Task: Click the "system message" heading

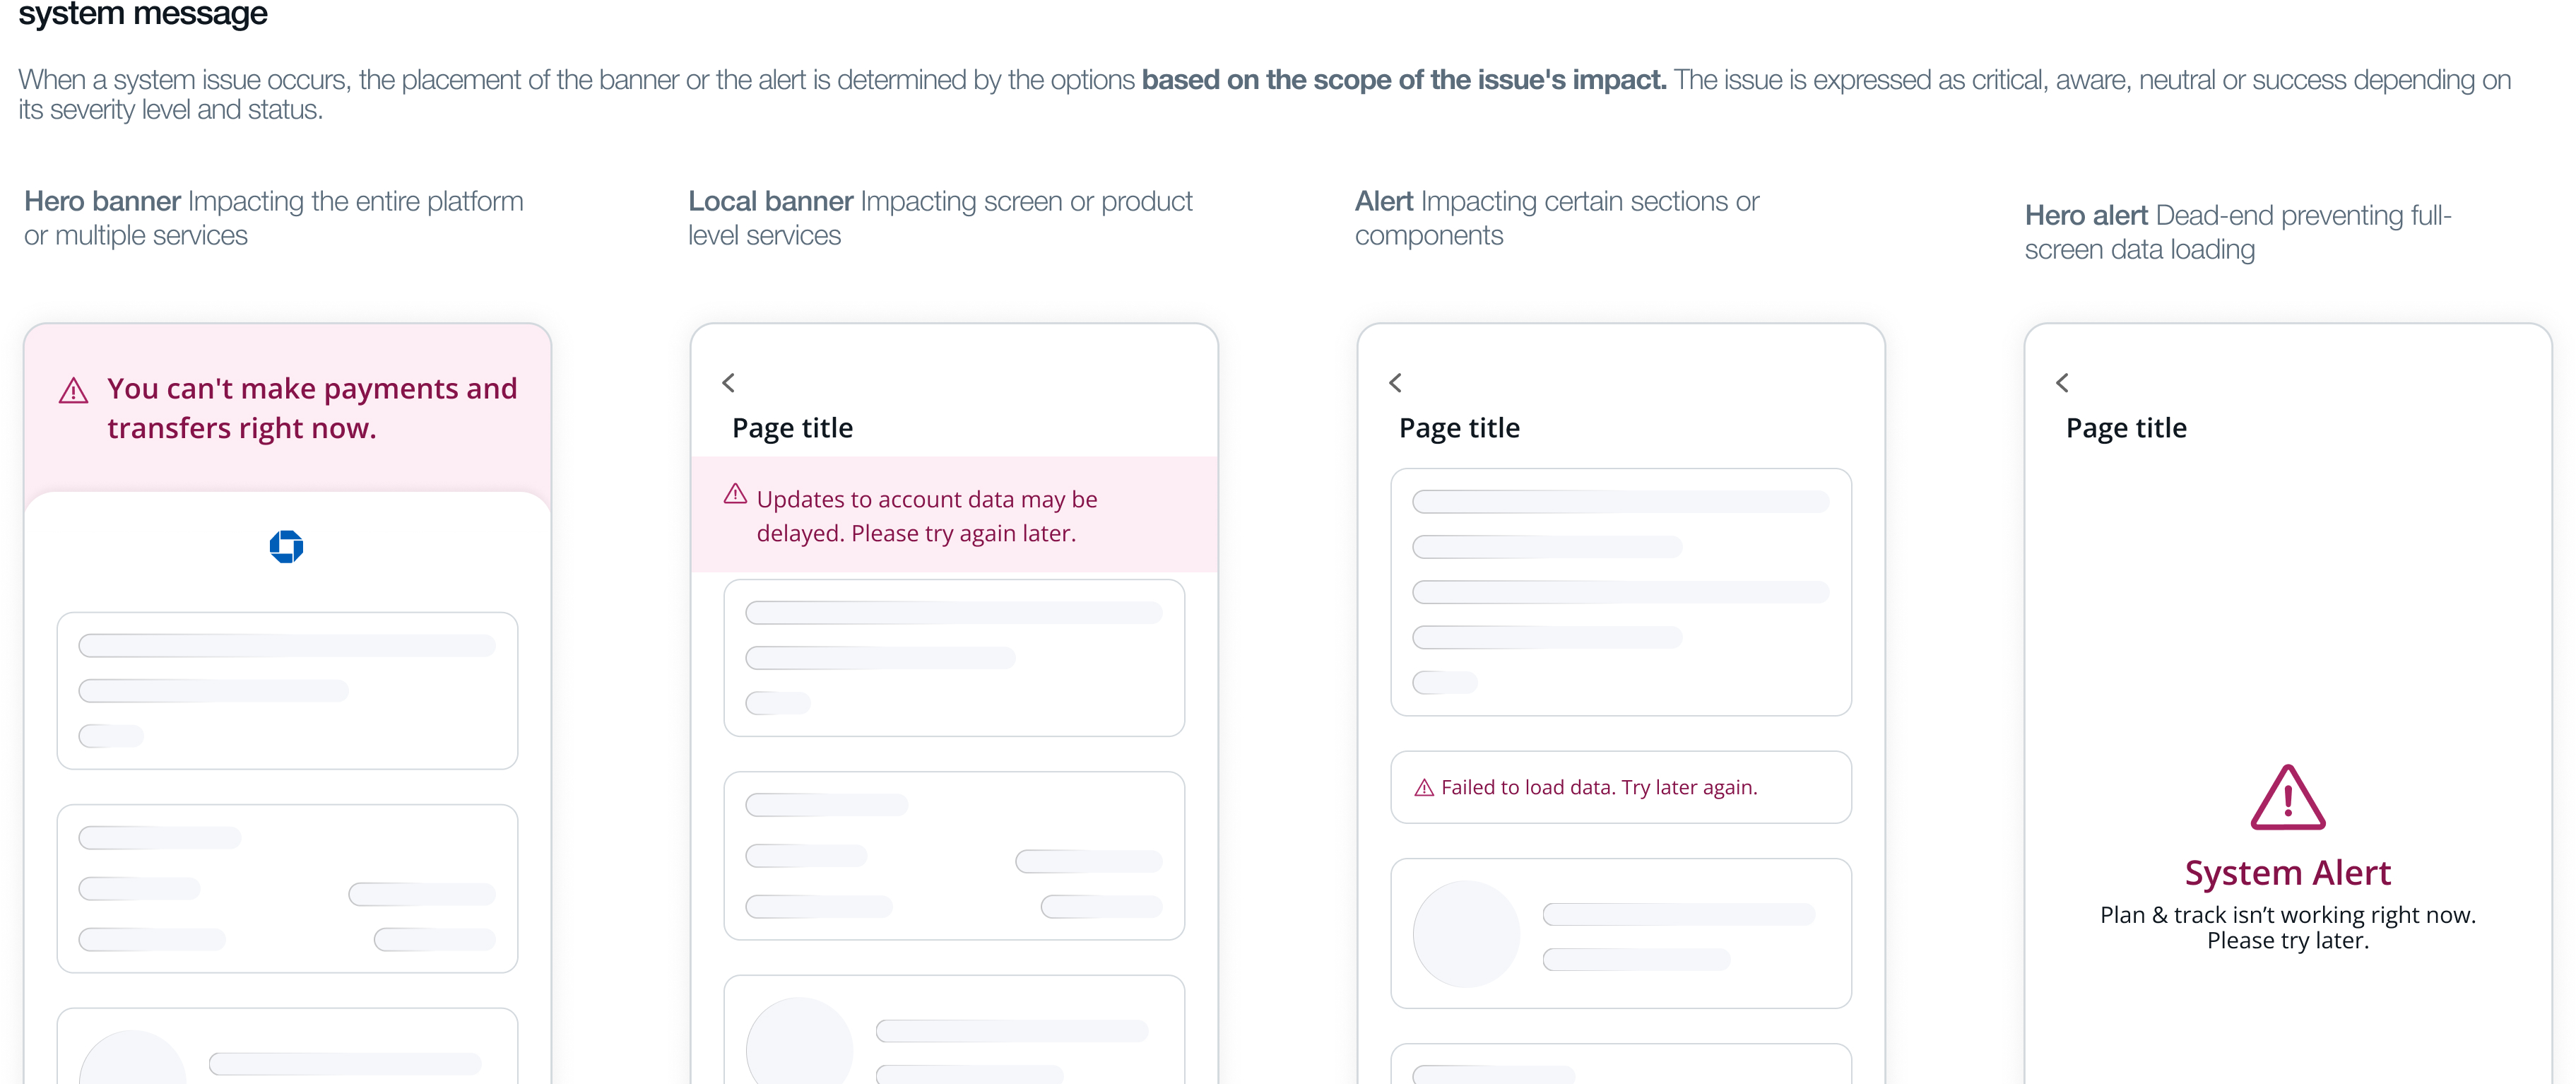Action: pyautogui.click(x=143, y=14)
